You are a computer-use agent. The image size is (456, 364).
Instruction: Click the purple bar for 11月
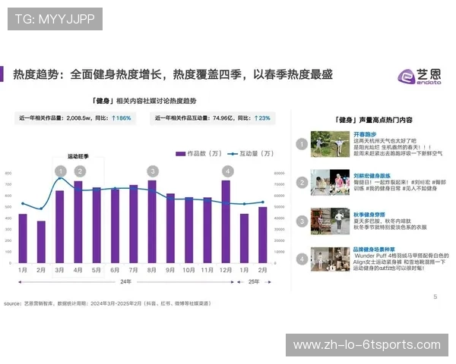[x=207, y=231]
